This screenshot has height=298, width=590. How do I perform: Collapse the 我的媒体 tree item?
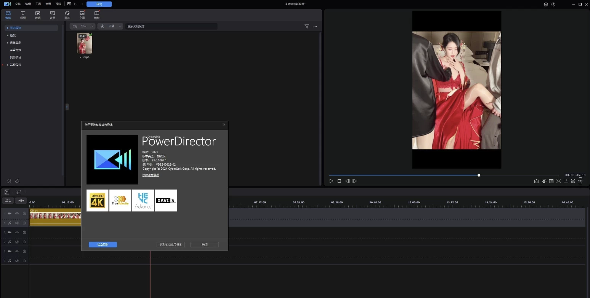[x=8, y=27]
